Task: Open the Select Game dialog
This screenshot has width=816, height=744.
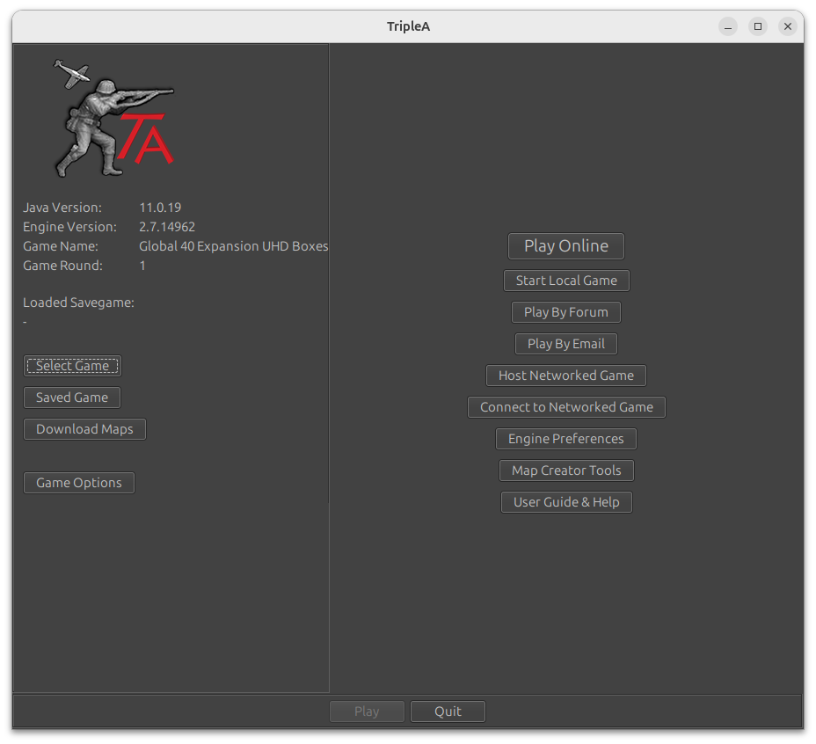Action: (72, 366)
